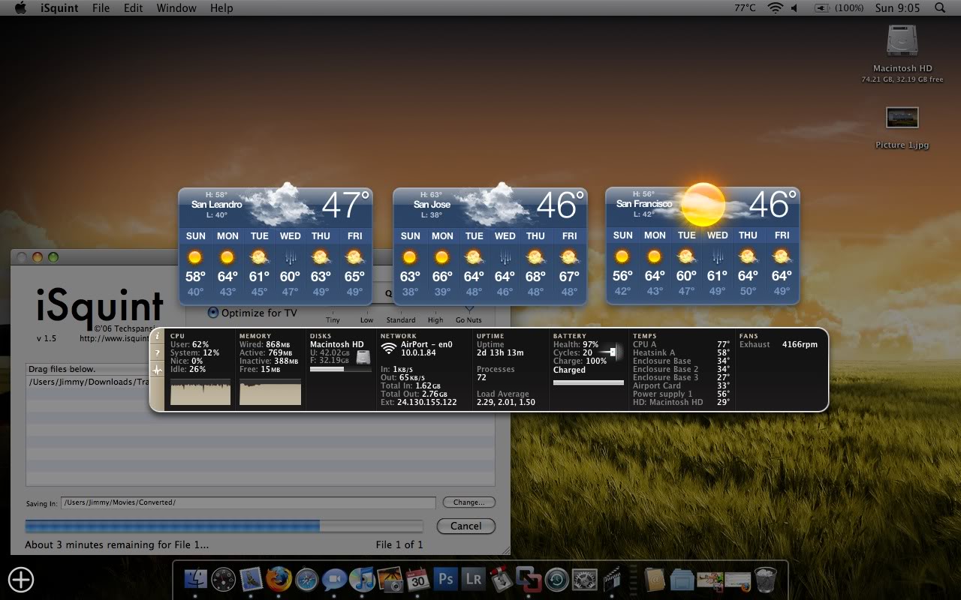
Task: Open the File menu
Action: 101,7
